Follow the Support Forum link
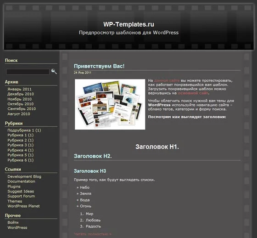The image size is (257, 238). pyautogui.click(x=21, y=196)
